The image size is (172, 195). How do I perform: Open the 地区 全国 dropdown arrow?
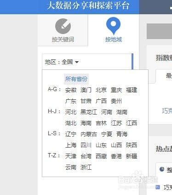tap(77, 62)
